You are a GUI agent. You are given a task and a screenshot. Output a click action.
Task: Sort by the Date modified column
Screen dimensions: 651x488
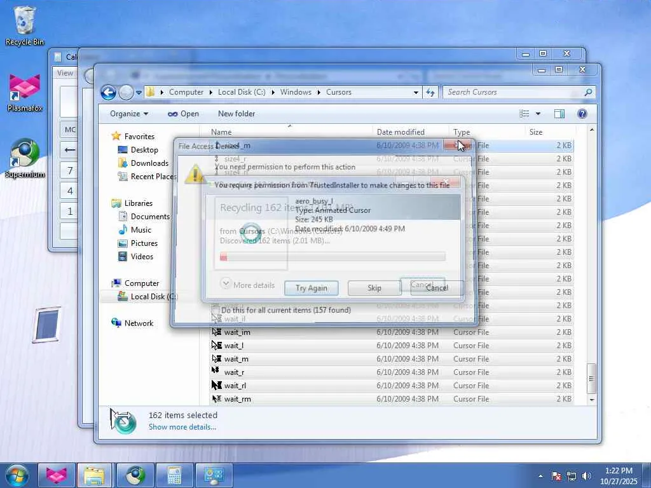point(410,132)
